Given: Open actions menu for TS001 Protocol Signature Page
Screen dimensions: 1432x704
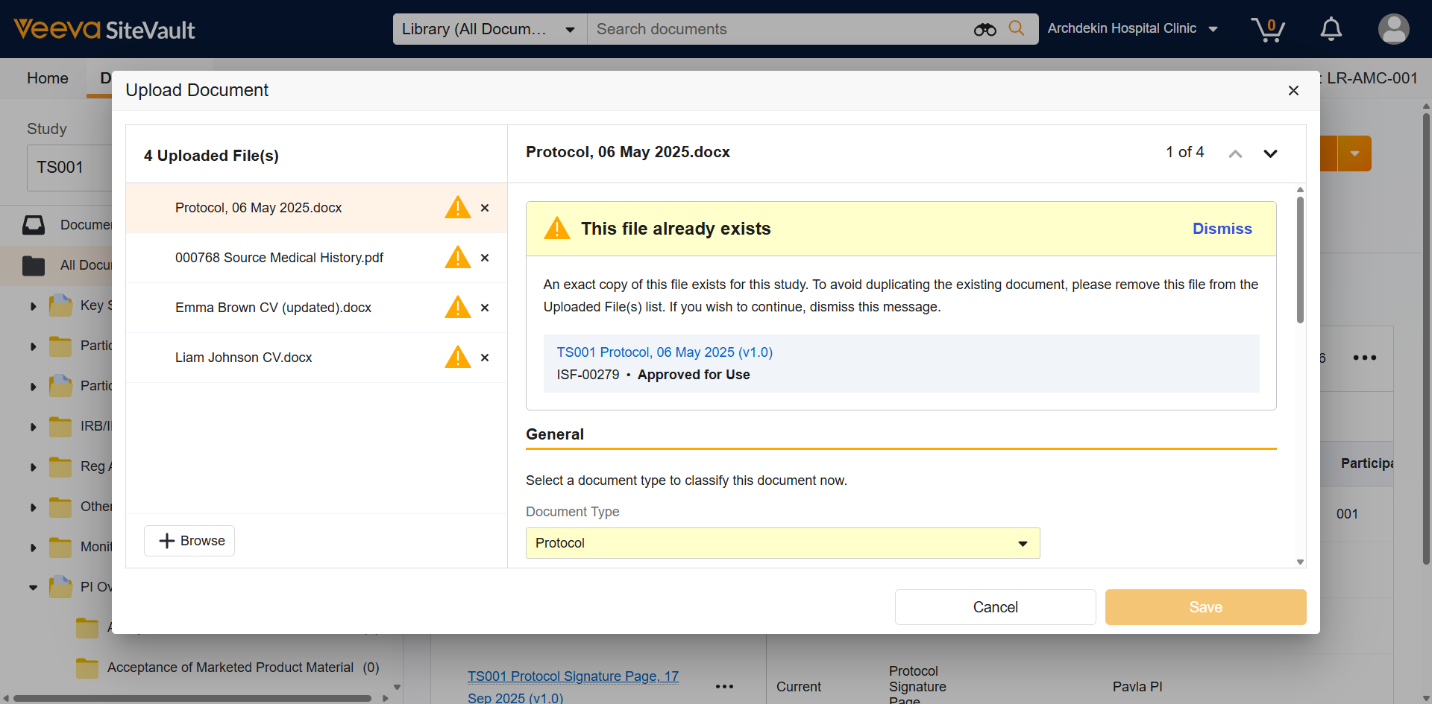Looking at the screenshot, I should click(724, 686).
